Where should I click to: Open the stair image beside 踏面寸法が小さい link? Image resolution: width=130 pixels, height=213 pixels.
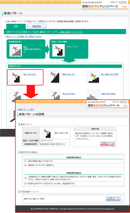(x=54, y=77)
